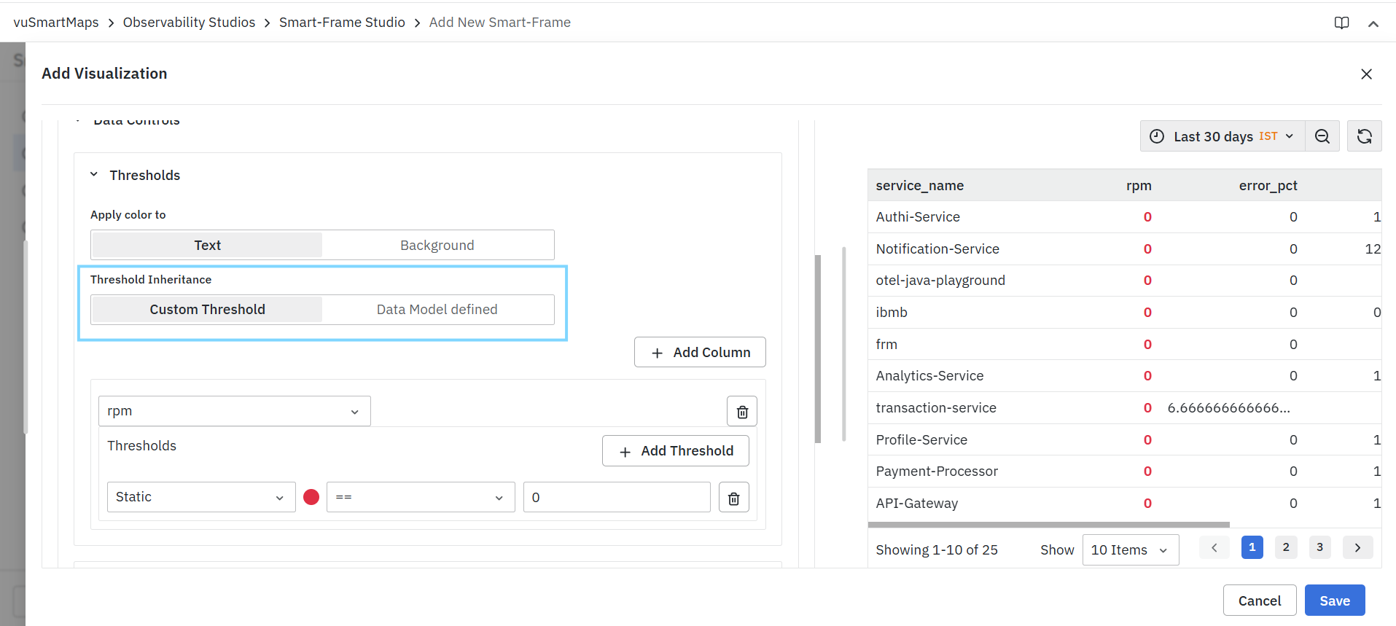Image resolution: width=1396 pixels, height=626 pixels.
Task: Delete the rpm column threshold block
Action: (742, 411)
